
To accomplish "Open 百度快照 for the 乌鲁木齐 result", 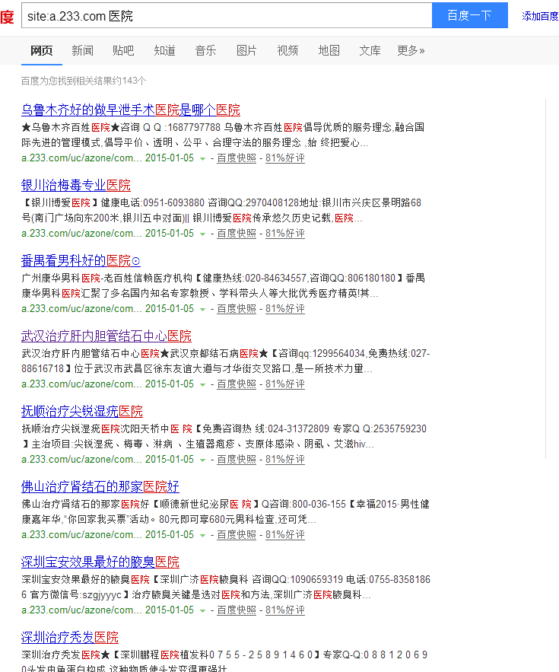I will [x=237, y=158].
